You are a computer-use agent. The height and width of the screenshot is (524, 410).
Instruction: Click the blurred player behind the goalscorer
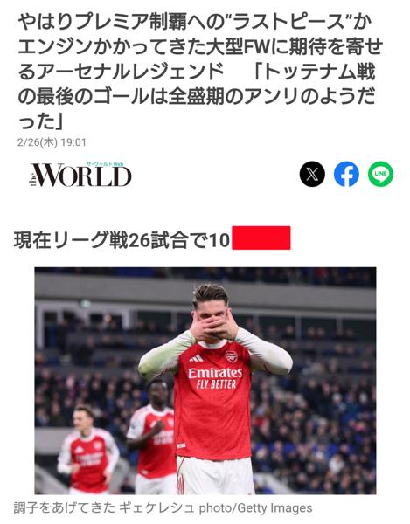152,434
